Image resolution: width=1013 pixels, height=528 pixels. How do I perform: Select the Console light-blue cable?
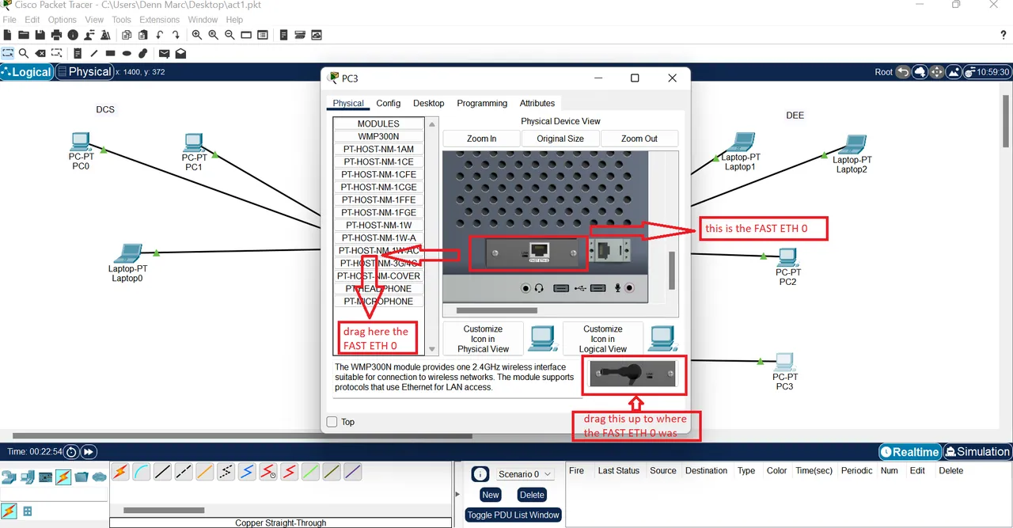tap(142, 473)
